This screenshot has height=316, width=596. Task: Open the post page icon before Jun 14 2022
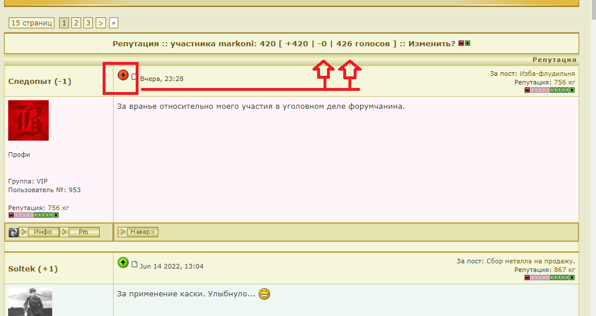pyautogui.click(x=134, y=264)
